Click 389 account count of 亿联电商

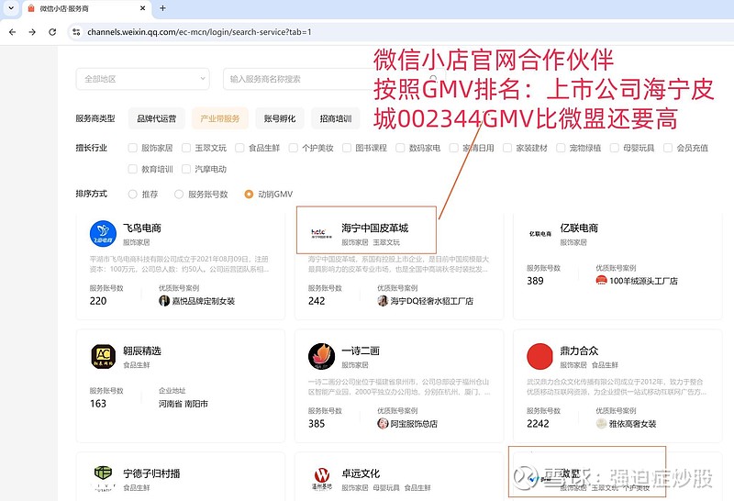(535, 281)
